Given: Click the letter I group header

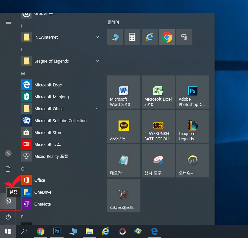Looking at the screenshot, I should (22, 26).
